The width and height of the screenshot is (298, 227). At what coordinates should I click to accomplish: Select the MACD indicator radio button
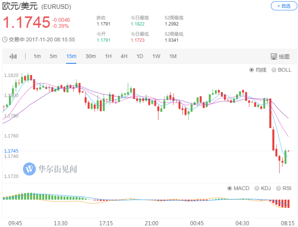click(229, 188)
